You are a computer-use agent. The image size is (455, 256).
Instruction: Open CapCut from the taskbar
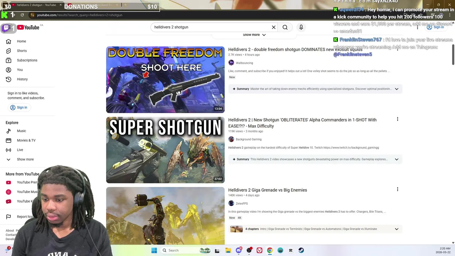pos(291,250)
